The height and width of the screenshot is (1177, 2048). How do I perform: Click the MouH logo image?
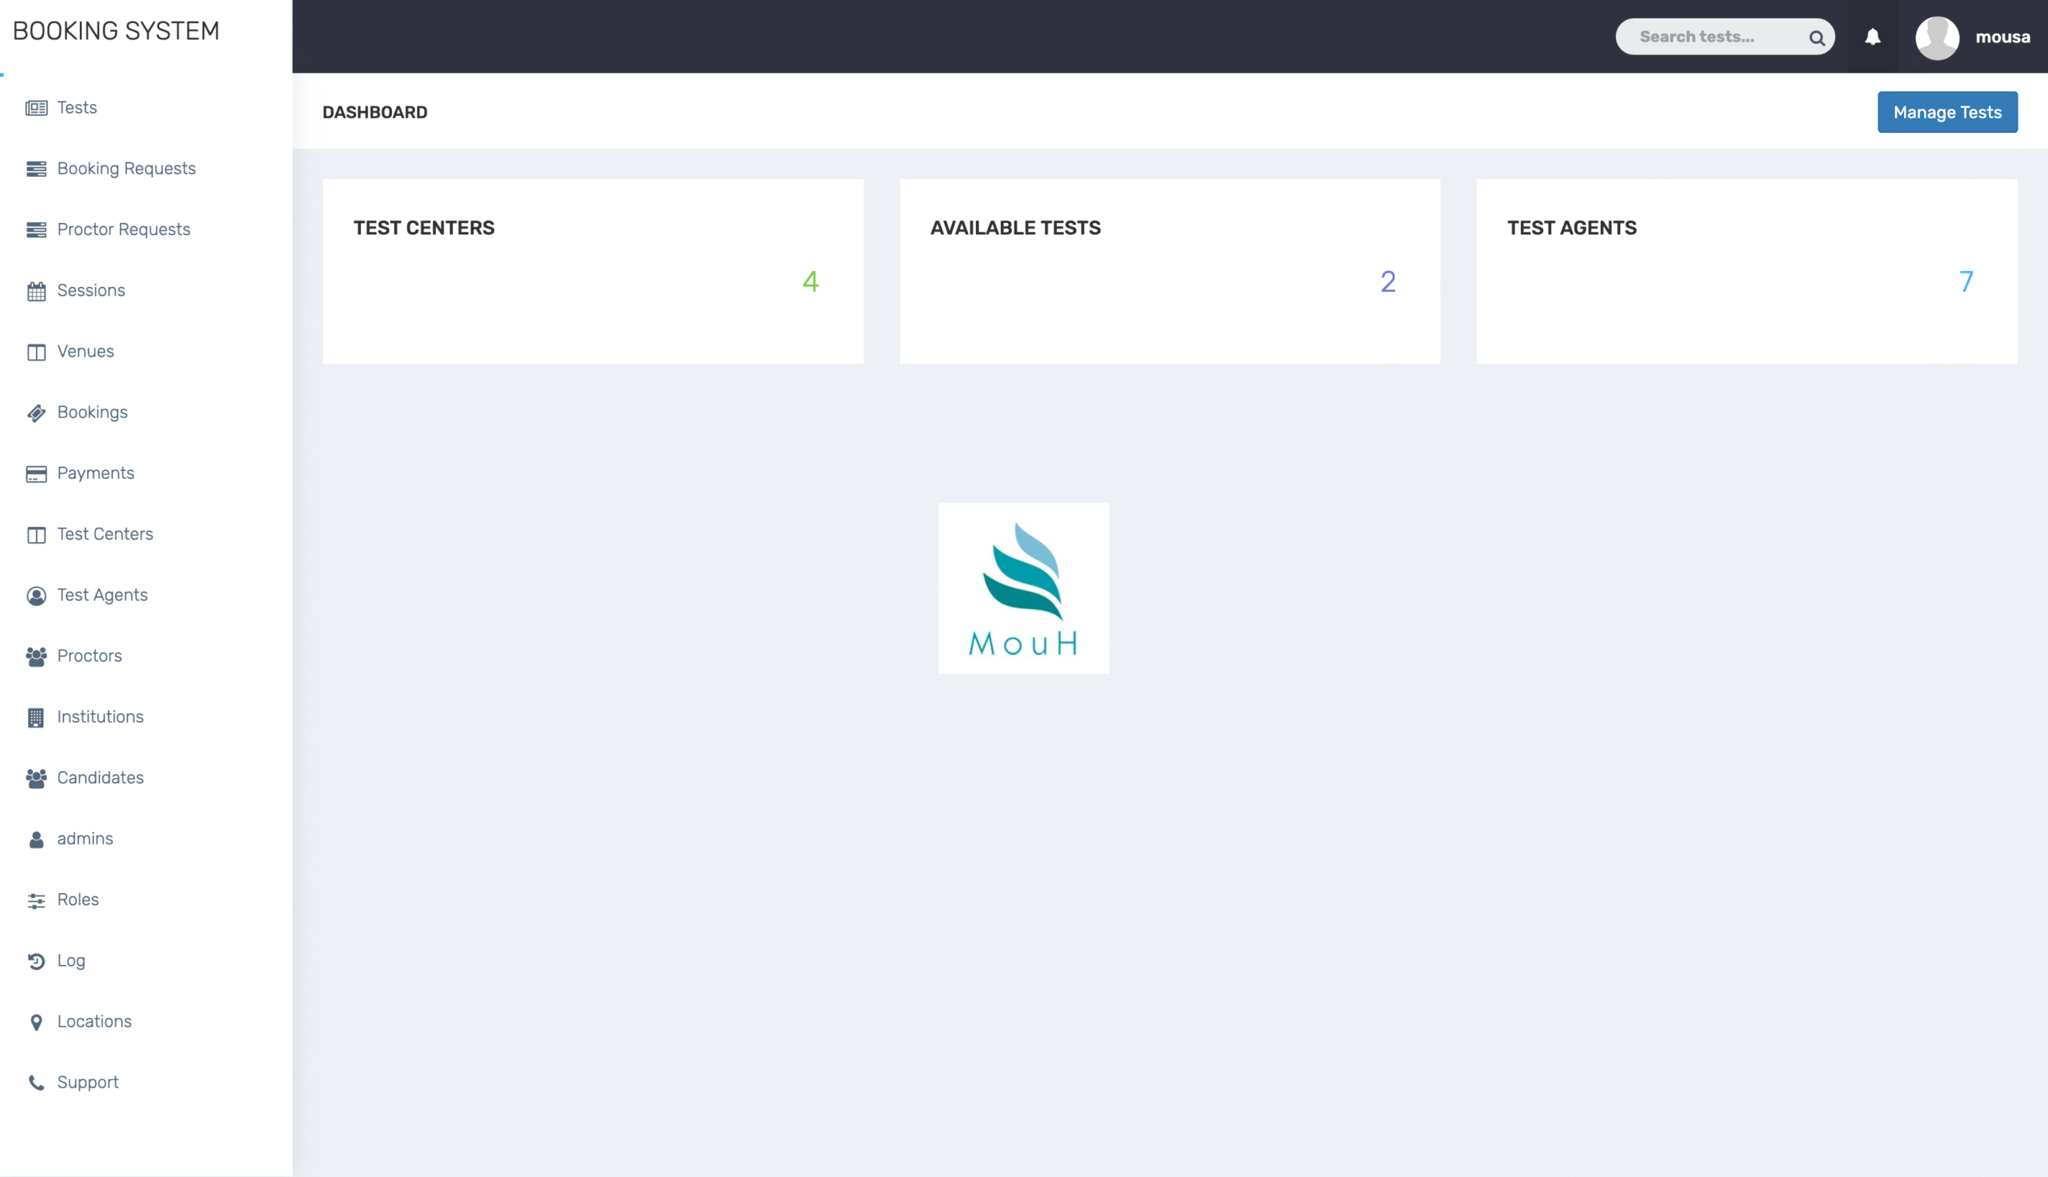click(x=1022, y=588)
